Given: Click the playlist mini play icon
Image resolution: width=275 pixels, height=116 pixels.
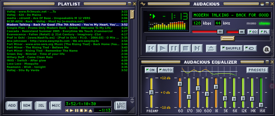Looking at the screenshot, I should (72, 110).
